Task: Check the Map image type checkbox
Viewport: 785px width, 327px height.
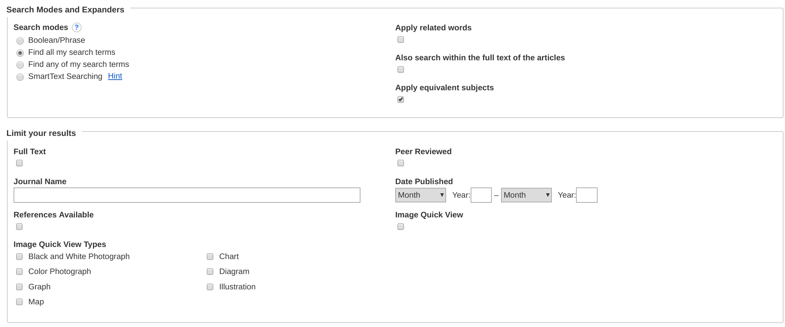Action: point(19,302)
